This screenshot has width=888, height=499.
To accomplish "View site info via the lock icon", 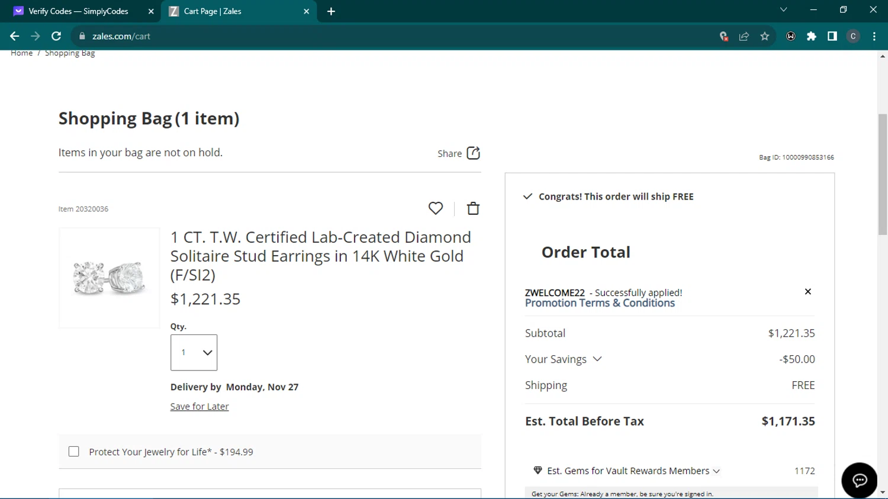I will click(82, 36).
